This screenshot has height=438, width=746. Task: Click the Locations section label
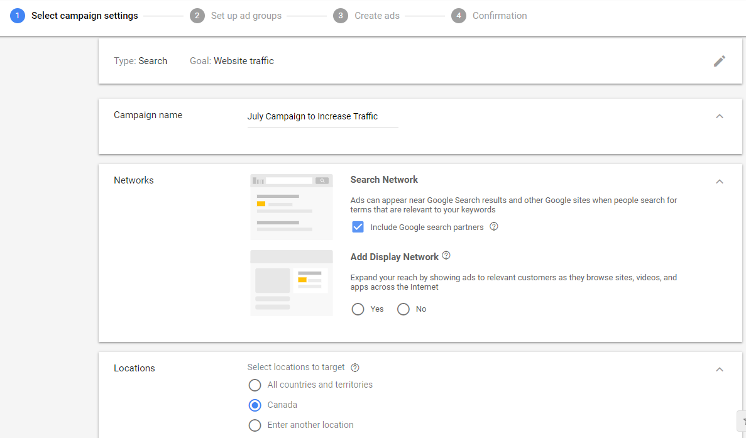[134, 368]
